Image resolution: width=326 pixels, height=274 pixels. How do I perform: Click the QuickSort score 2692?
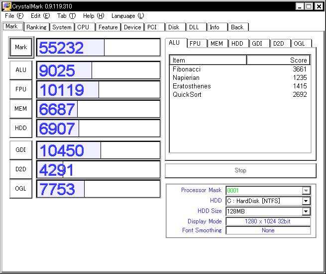300,95
